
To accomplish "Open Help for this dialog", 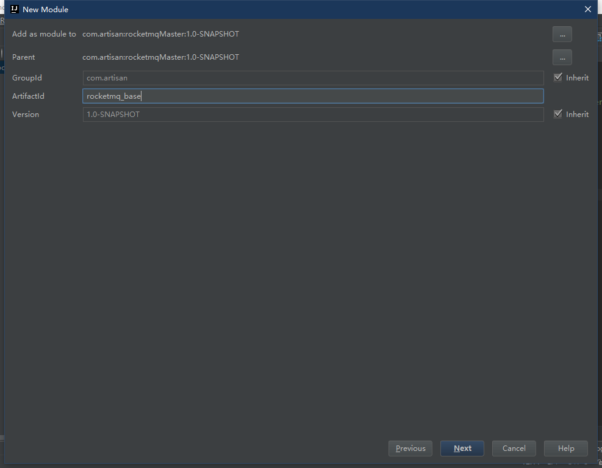I will point(566,448).
